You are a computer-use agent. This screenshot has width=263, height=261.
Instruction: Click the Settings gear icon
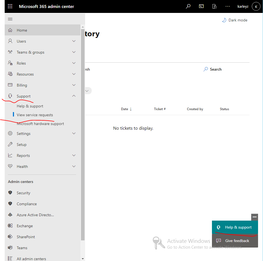coord(10,134)
